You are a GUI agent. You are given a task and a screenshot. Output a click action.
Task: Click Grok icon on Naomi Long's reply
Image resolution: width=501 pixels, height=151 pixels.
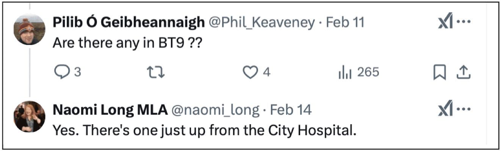(x=445, y=110)
